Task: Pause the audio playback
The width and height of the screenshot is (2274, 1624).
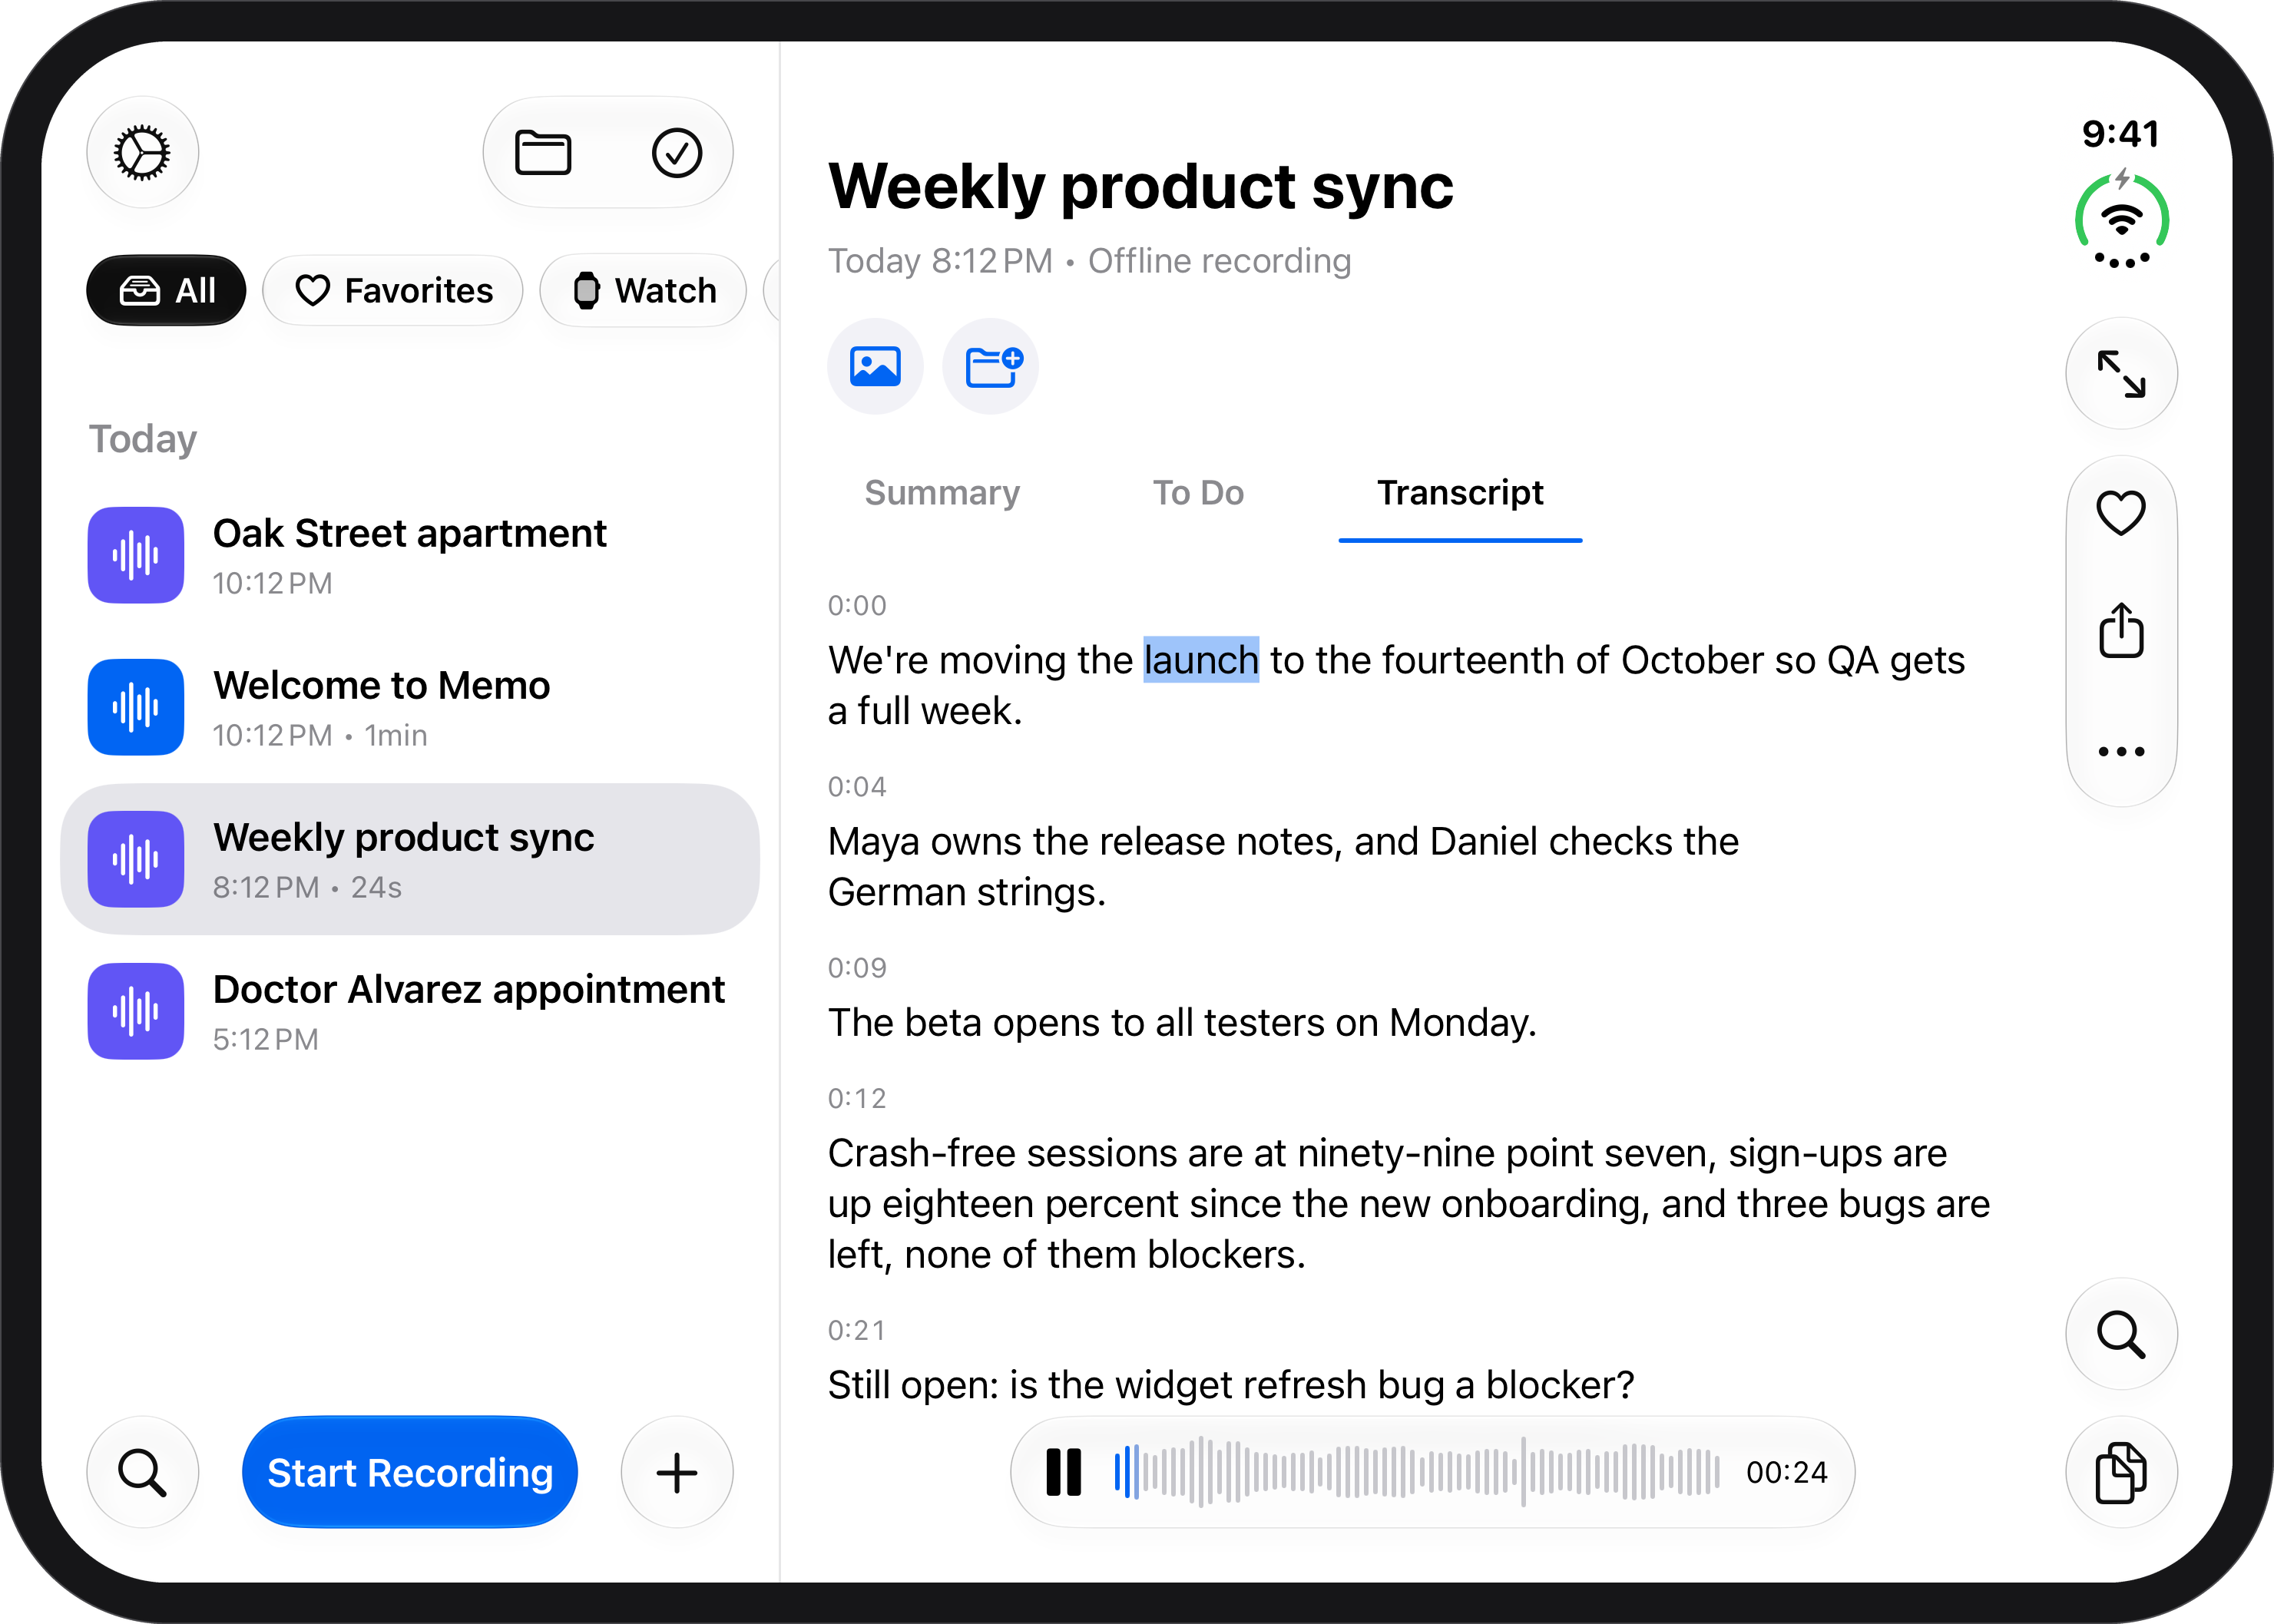Action: (1063, 1472)
